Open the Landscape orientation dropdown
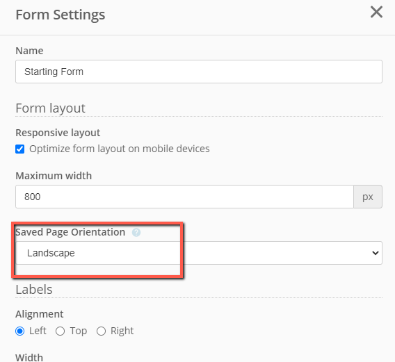This screenshot has height=362, width=395. 199,253
